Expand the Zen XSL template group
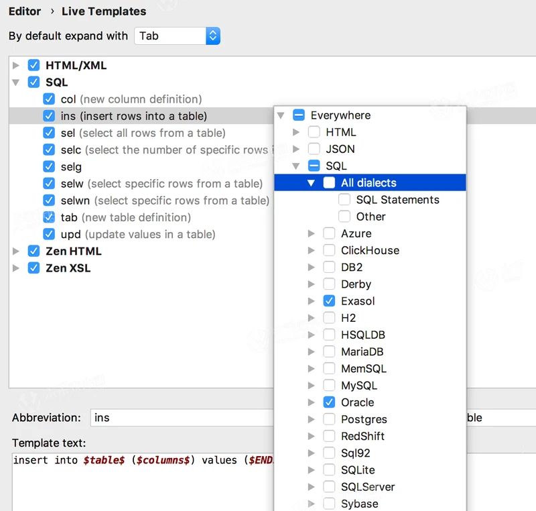The height and width of the screenshot is (511, 536). [15, 268]
